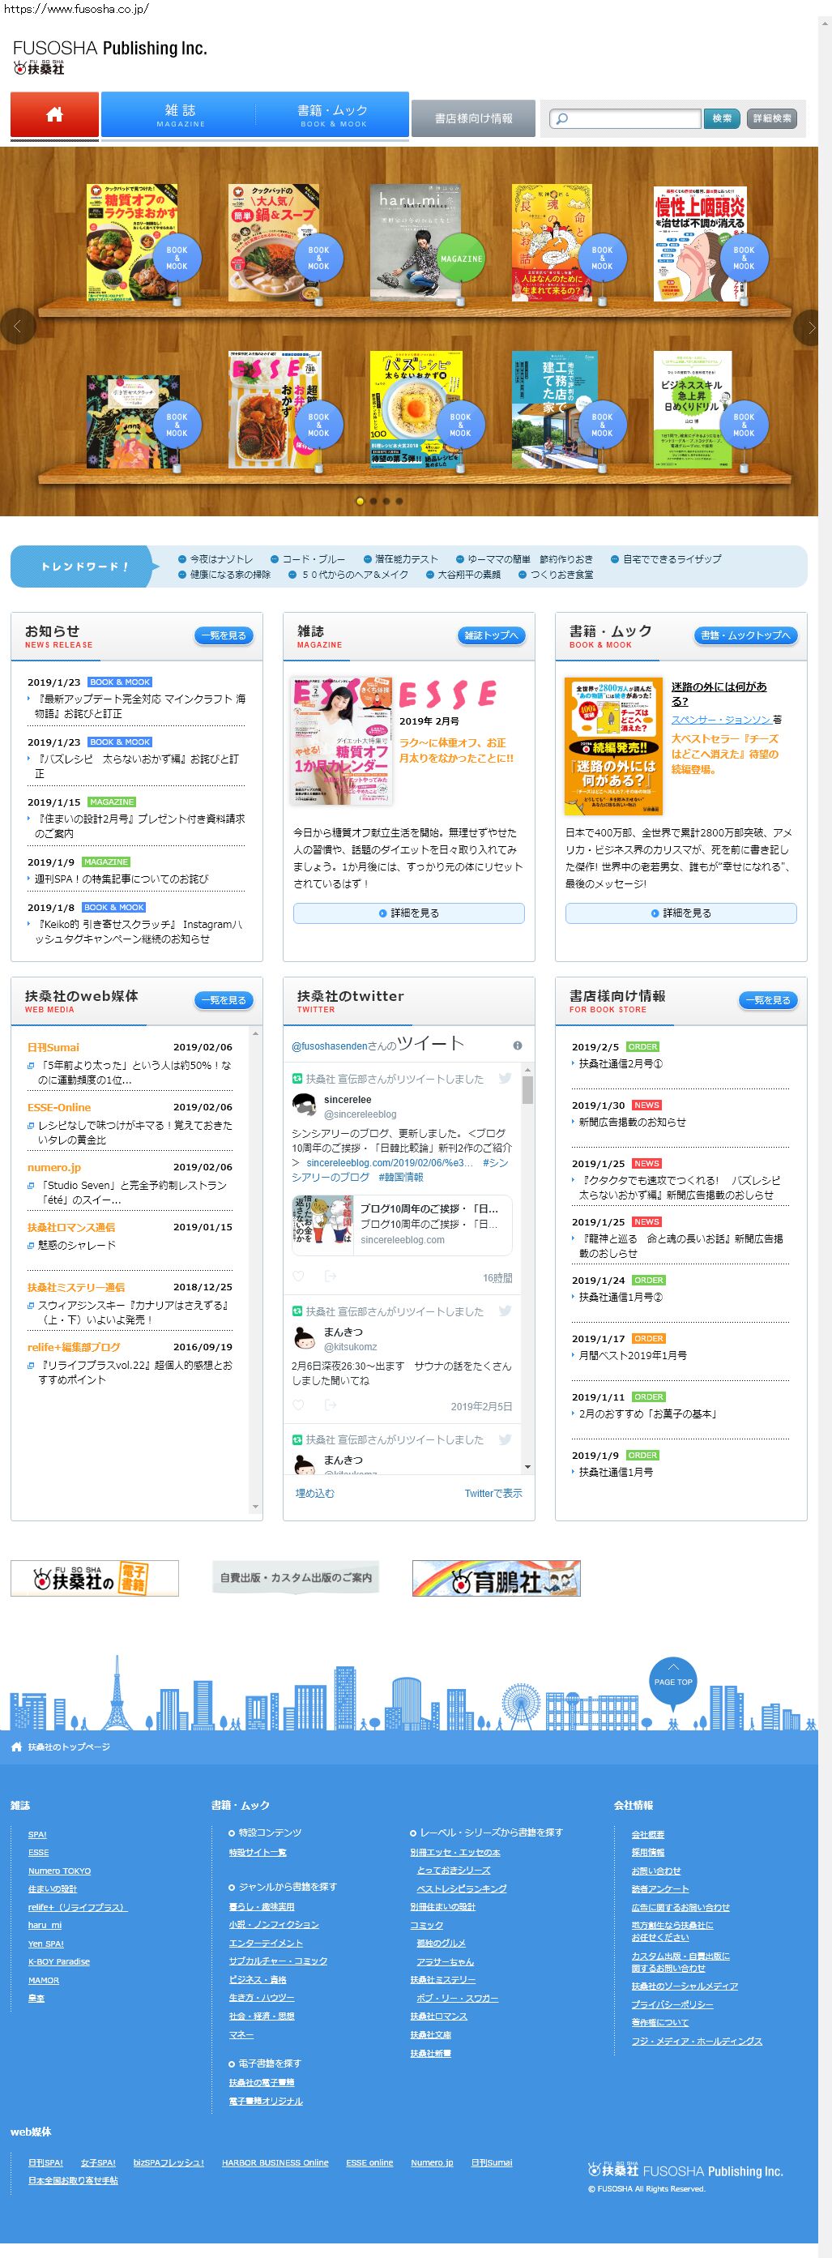Open numero.jp web media link

point(53,1168)
